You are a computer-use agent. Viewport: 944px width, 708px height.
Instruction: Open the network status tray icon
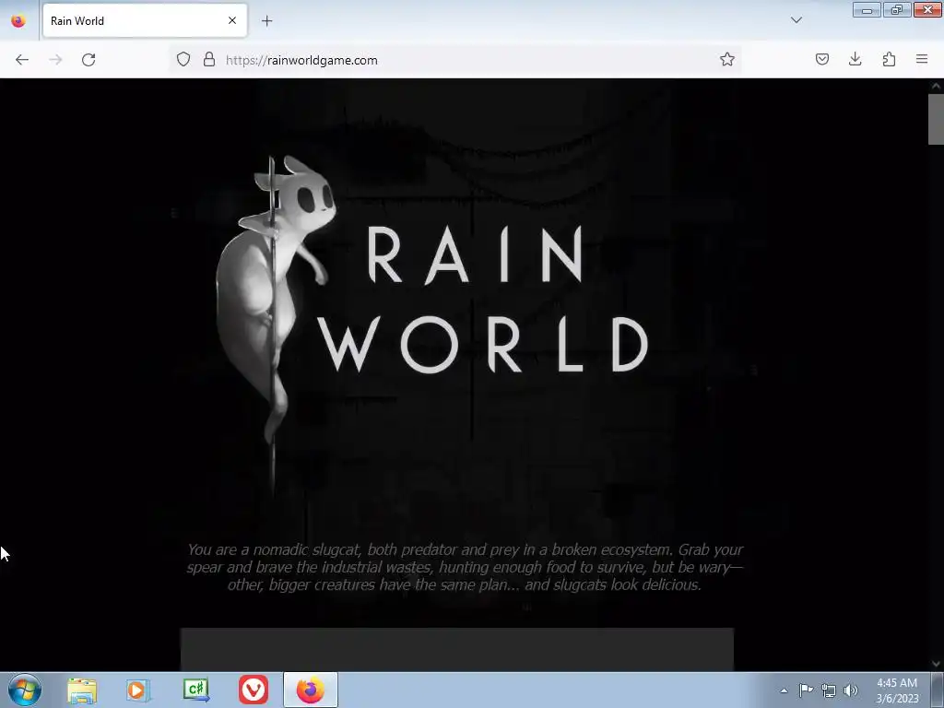click(x=829, y=690)
